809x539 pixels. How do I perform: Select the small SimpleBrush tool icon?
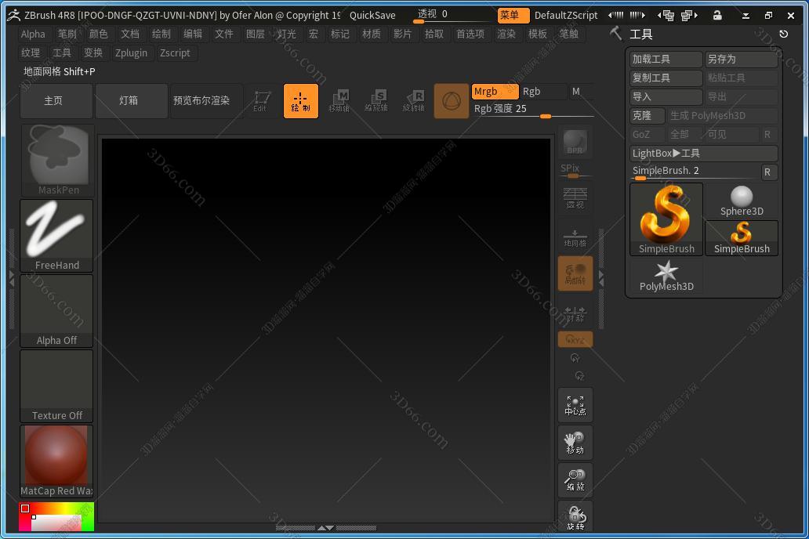(x=742, y=238)
